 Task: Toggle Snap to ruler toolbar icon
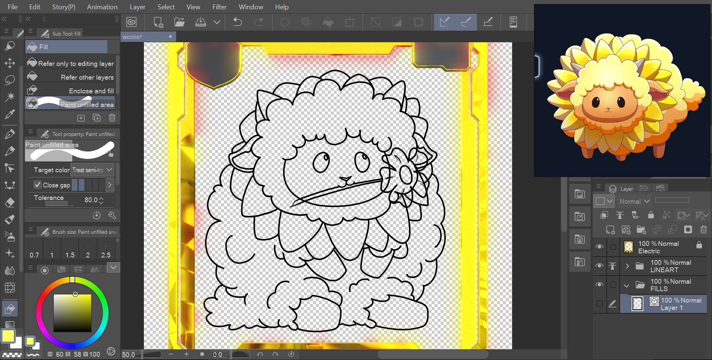point(445,22)
